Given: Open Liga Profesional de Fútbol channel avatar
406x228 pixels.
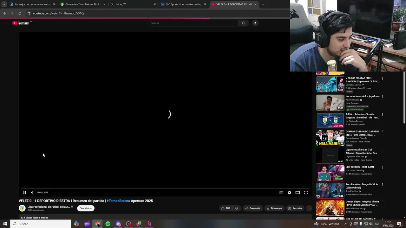Looking at the screenshot, I should [x=22, y=208].
